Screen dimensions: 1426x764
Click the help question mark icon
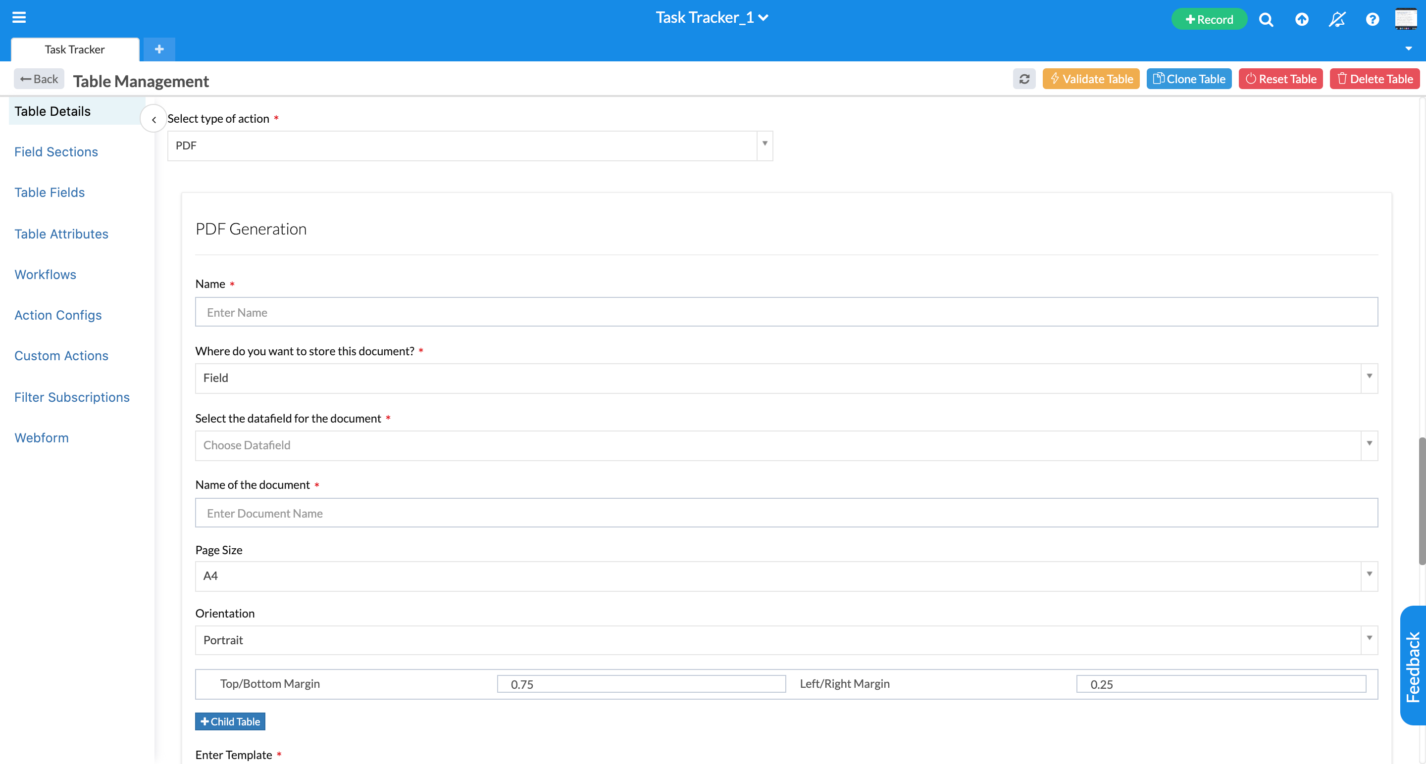pyautogui.click(x=1372, y=18)
